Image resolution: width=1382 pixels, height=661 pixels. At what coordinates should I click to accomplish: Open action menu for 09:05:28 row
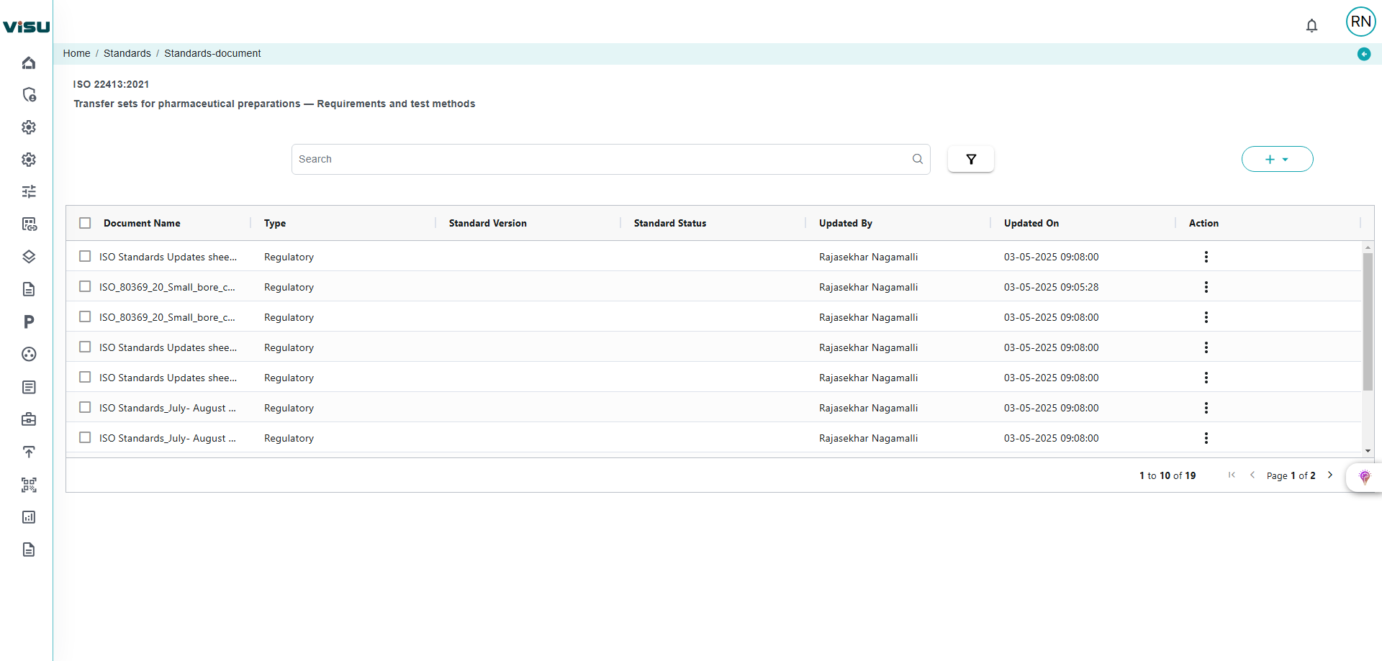tap(1206, 287)
